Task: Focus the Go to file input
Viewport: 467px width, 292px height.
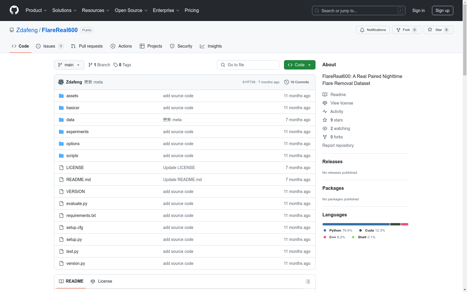Action: click(x=248, y=65)
